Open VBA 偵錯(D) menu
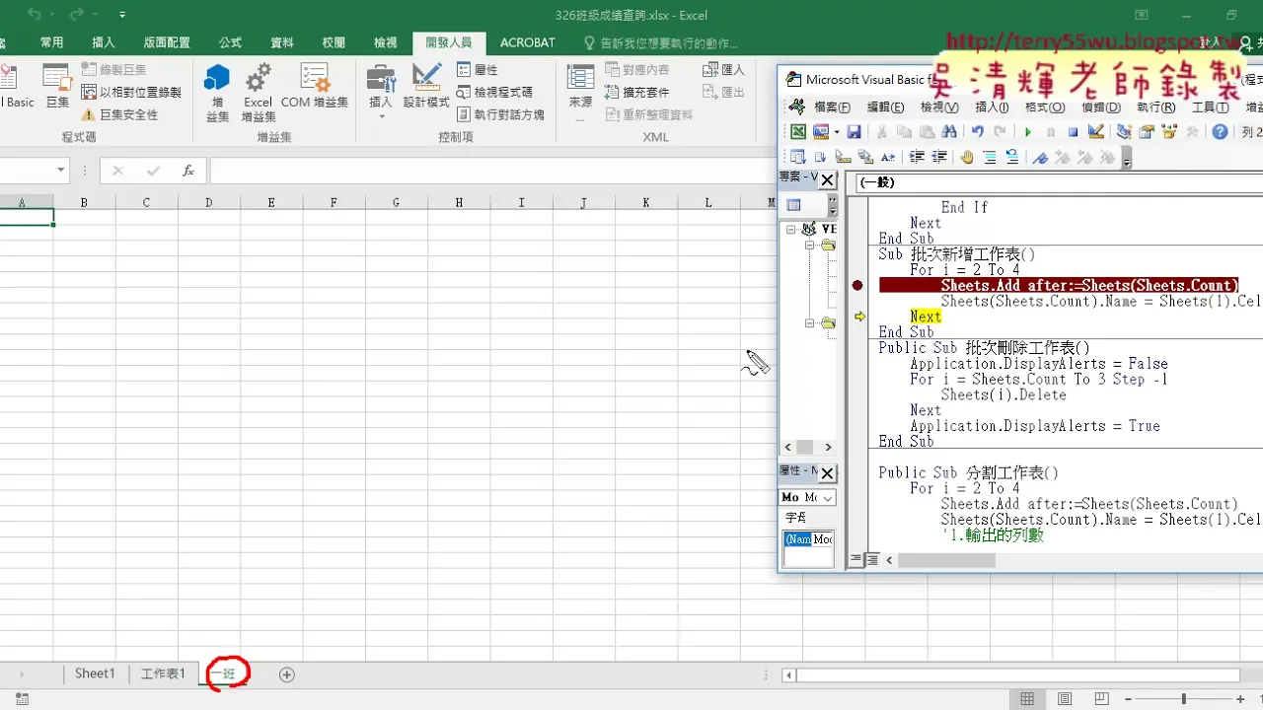 pyautogui.click(x=1101, y=107)
